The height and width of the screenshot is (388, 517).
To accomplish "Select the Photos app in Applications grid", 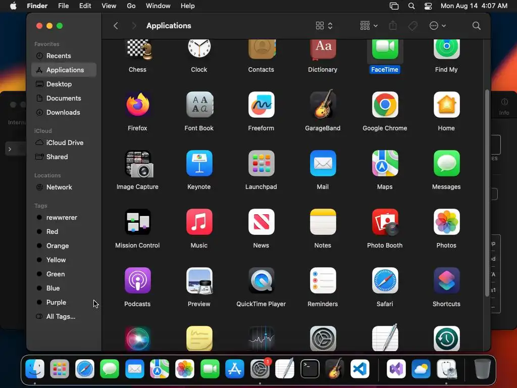I will [x=446, y=222].
